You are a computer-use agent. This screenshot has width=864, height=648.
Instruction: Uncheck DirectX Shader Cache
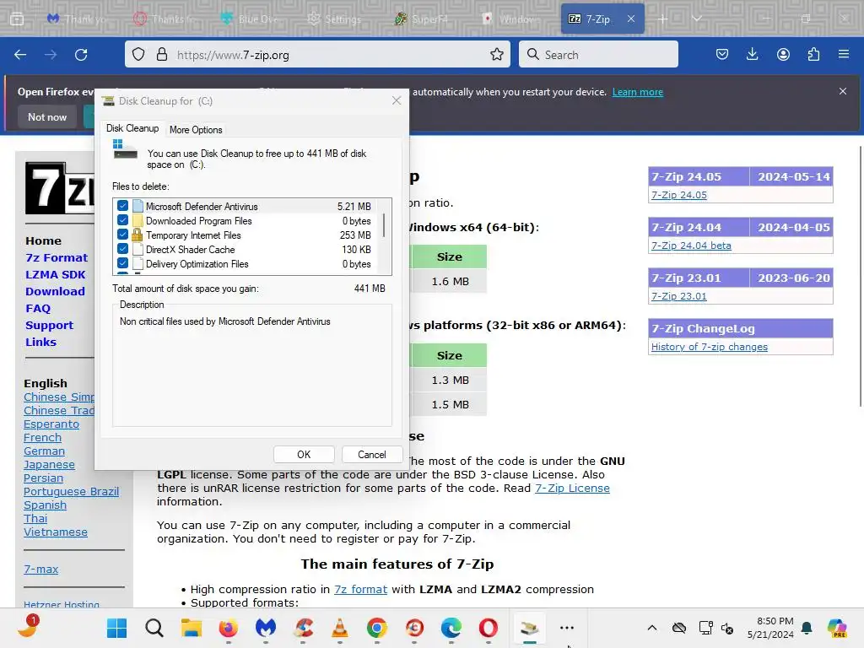point(122,249)
